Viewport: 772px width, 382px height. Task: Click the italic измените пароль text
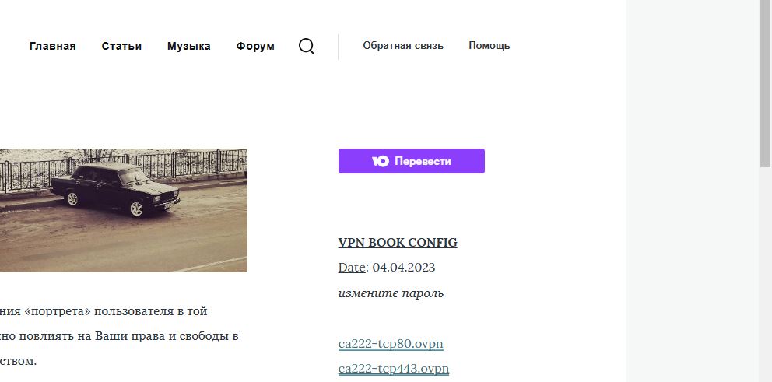(x=391, y=293)
